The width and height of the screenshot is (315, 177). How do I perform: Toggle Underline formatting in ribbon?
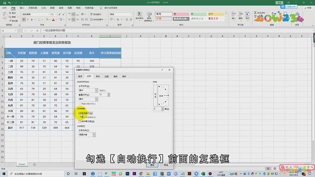pos(31,19)
